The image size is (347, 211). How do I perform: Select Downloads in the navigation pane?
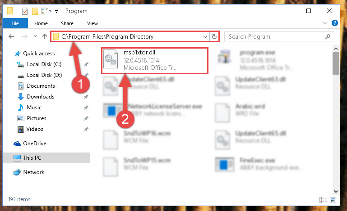click(x=41, y=97)
